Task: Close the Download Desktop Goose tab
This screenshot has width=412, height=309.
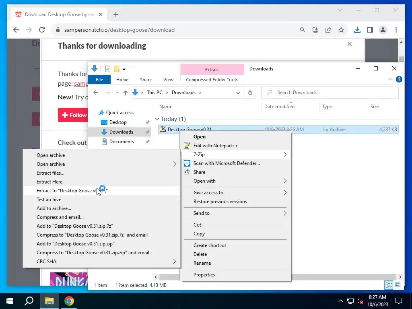Action: click(100, 14)
